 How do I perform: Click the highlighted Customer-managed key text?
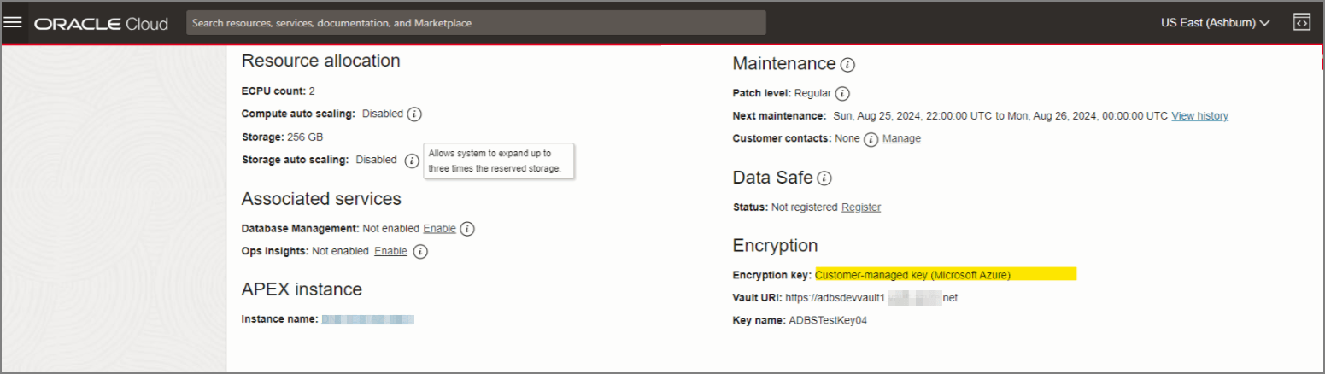point(912,275)
